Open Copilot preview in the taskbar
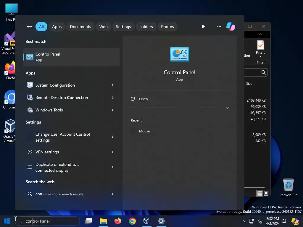Image resolution: width=303 pixels, height=227 pixels. point(295,221)
